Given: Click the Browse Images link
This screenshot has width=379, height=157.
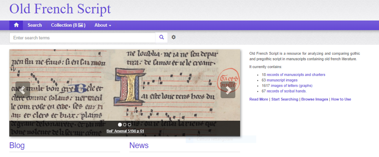Looking at the screenshot, I should [x=315, y=99].
